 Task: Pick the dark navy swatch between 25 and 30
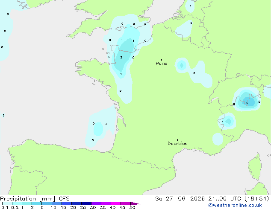tap(86, 203)
